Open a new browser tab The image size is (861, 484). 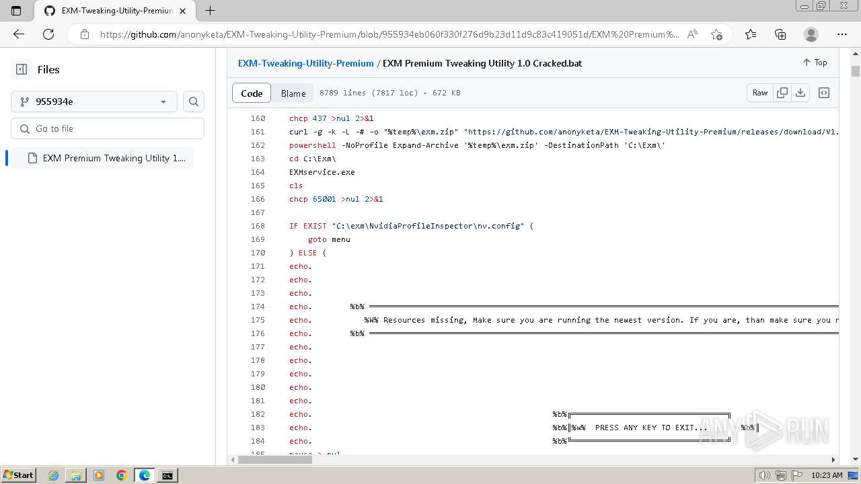tap(210, 11)
